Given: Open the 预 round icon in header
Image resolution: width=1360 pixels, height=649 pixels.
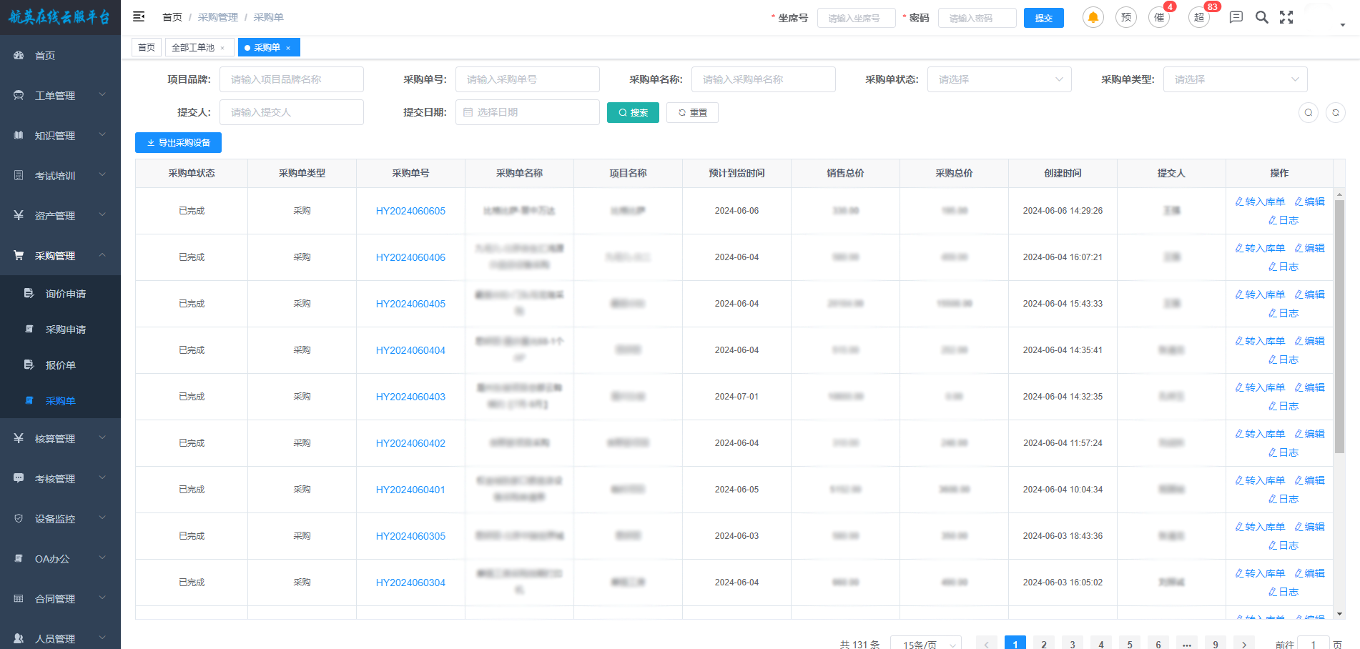Looking at the screenshot, I should tap(1126, 17).
